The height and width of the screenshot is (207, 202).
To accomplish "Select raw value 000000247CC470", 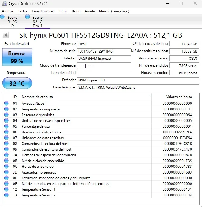I will (177, 149).
